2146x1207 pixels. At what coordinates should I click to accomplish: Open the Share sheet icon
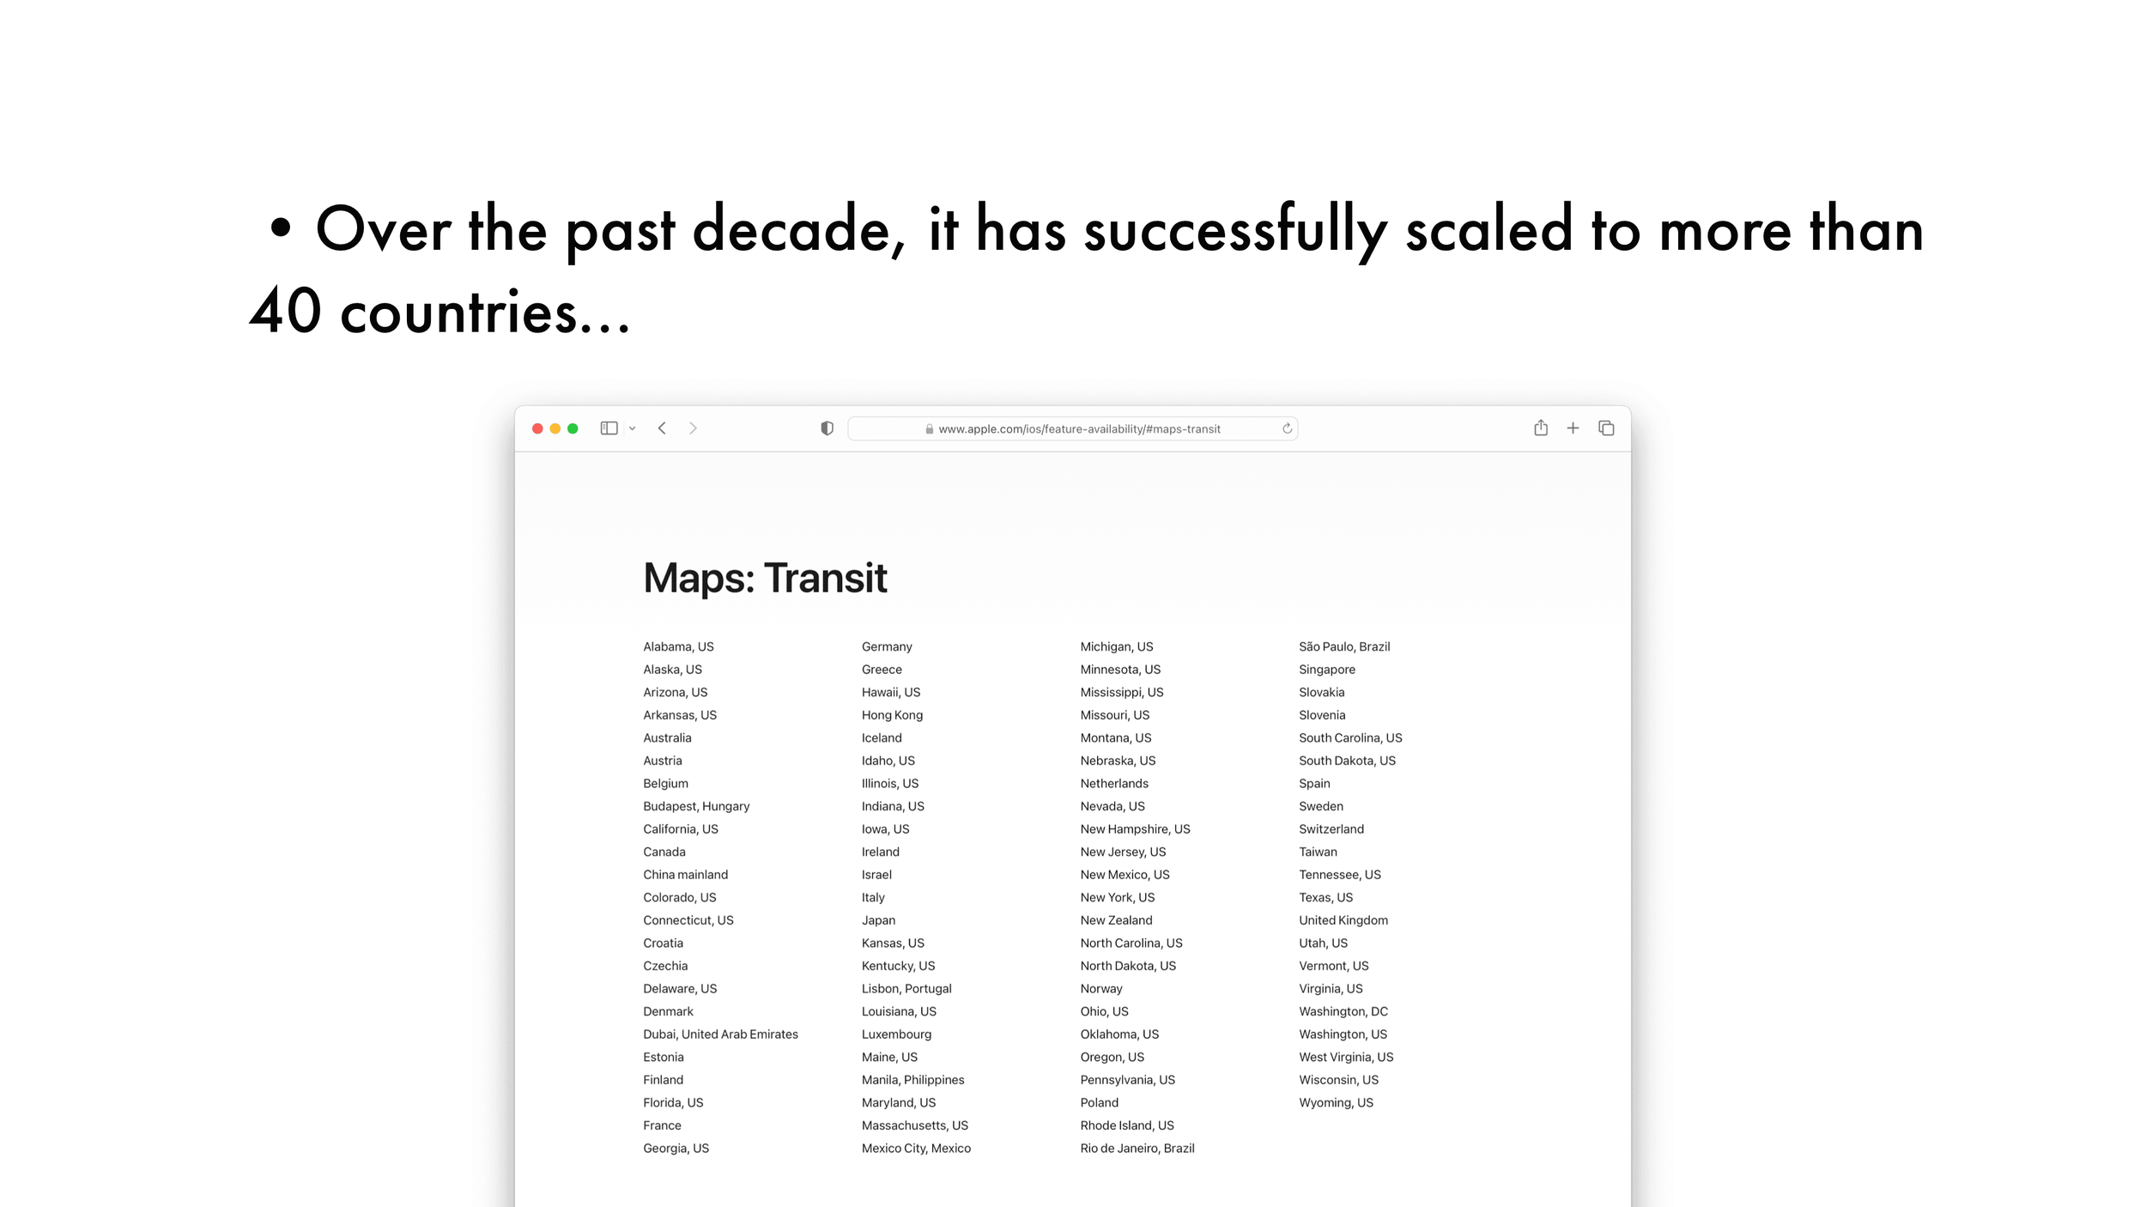pos(1541,428)
